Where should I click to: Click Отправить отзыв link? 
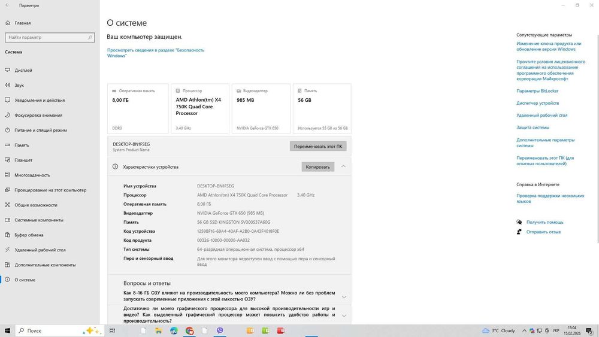coord(543,232)
